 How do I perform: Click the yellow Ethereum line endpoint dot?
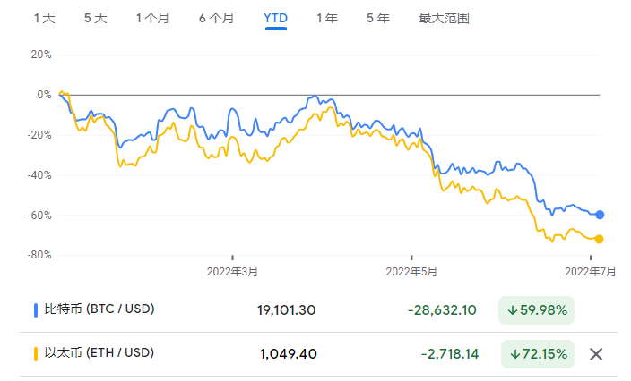click(600, 239)
